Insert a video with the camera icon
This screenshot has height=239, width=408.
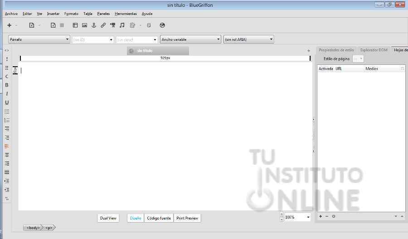click(x=113, y=25)
